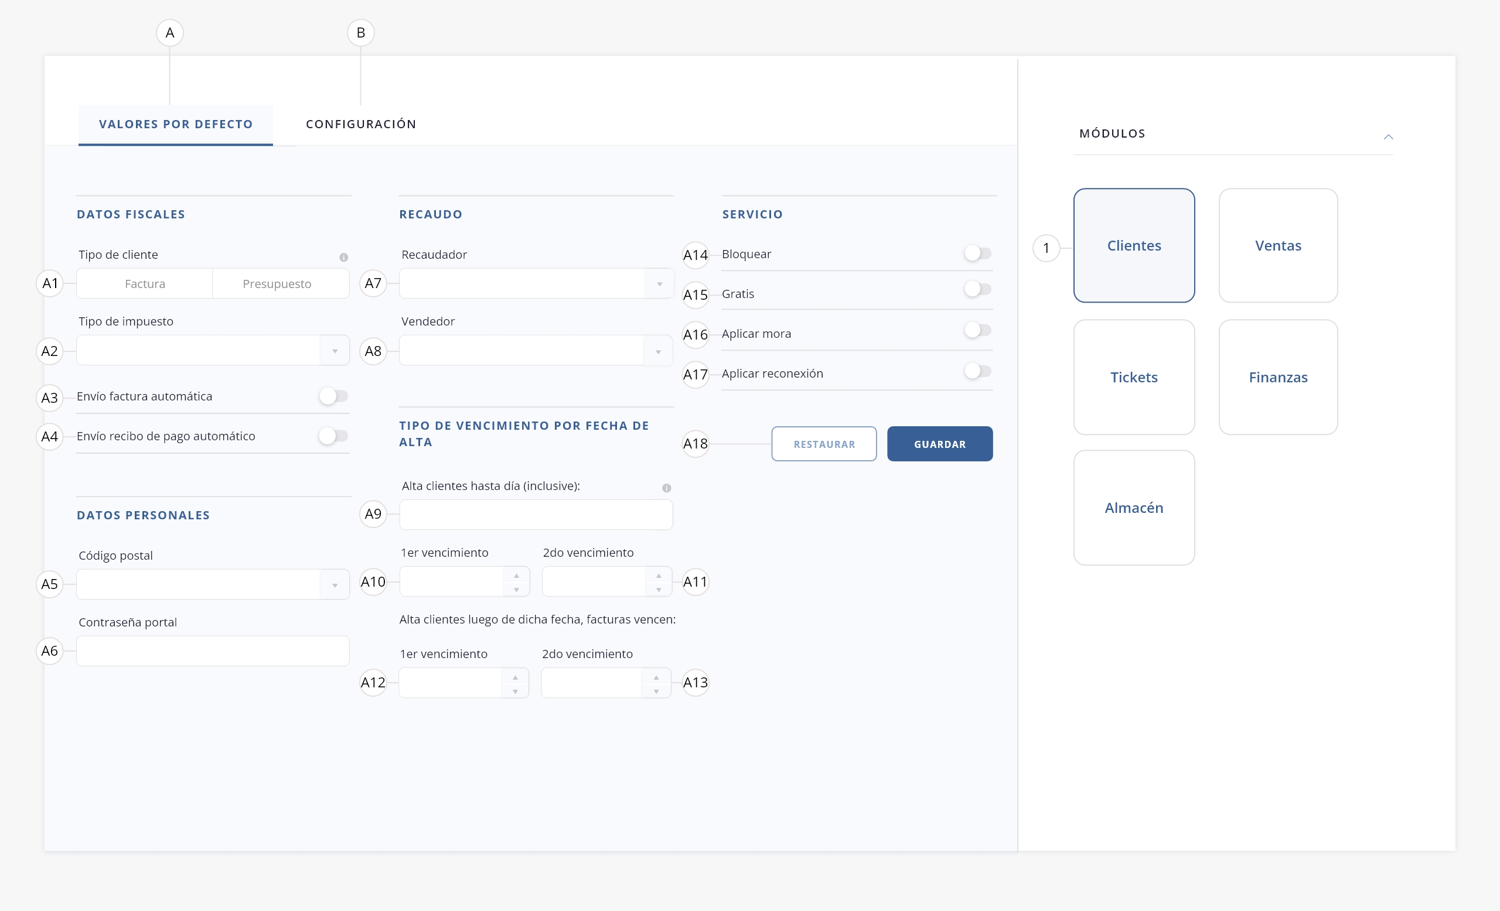Viewport: 1500px width, 911px height.
Task: Switch to the Configuración tab
Action: [361, 124]
